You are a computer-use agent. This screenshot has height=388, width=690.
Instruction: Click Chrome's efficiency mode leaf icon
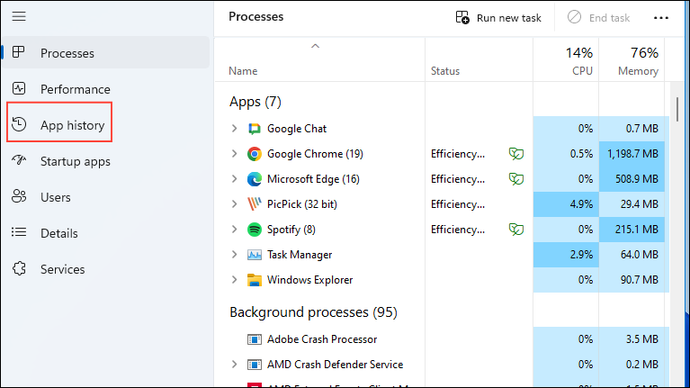(x=516, y=154)
